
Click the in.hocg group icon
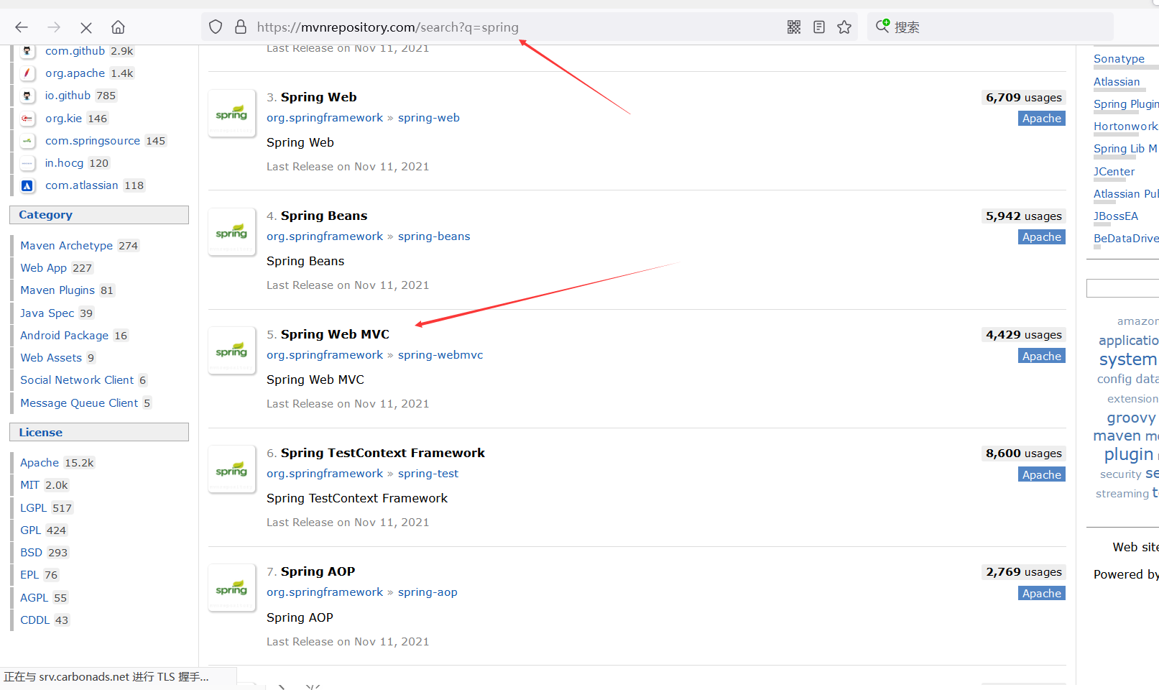click(27, 163)
